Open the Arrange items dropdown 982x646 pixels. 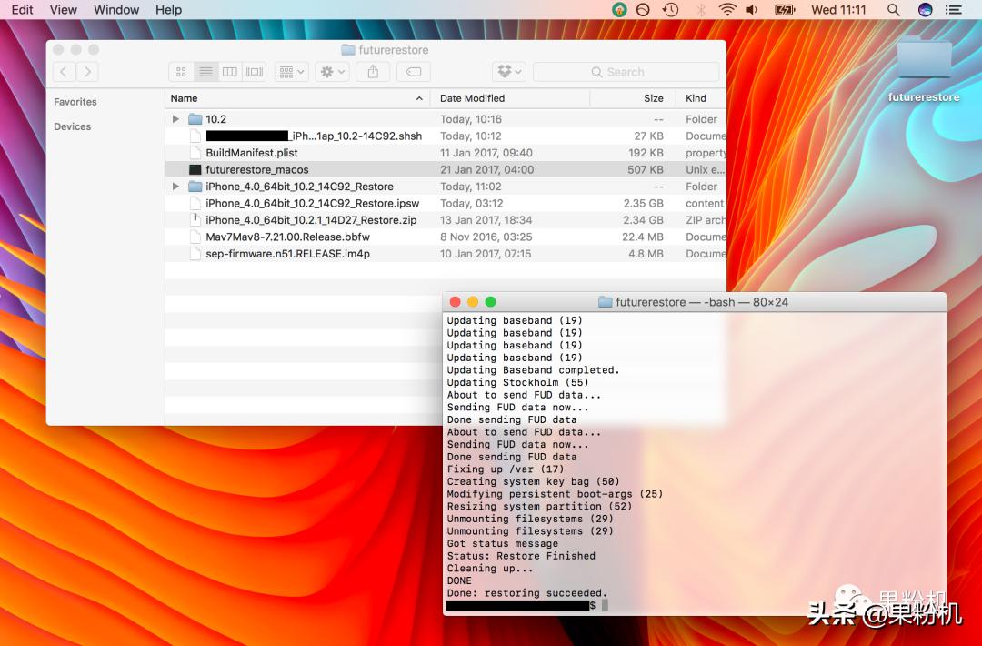click(x=292, y=72)
